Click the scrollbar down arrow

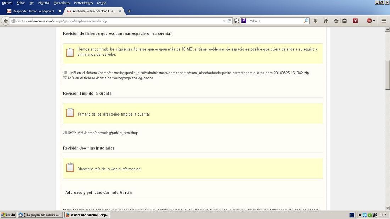[388, 208]
